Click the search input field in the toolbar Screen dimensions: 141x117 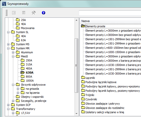pos(110,13)
